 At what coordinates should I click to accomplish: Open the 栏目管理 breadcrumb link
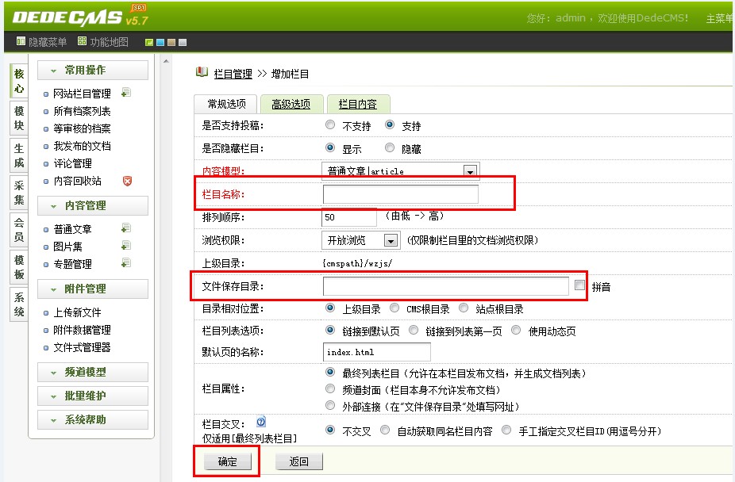(233, 74)
